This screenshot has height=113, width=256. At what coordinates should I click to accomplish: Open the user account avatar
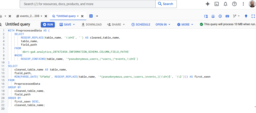coord(252,4)
